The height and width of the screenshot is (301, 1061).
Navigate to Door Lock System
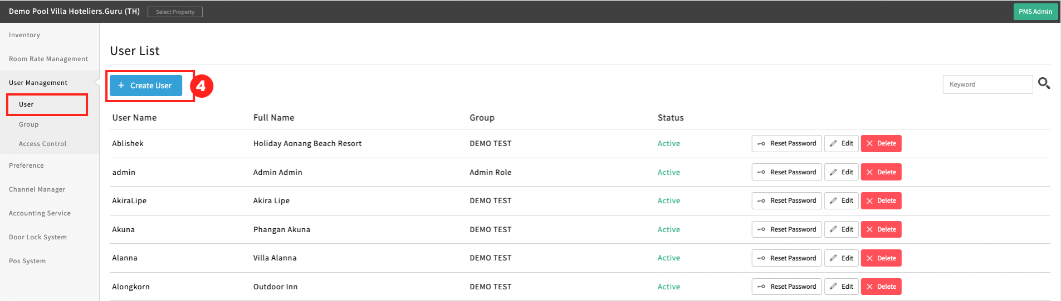click(38, 237)
